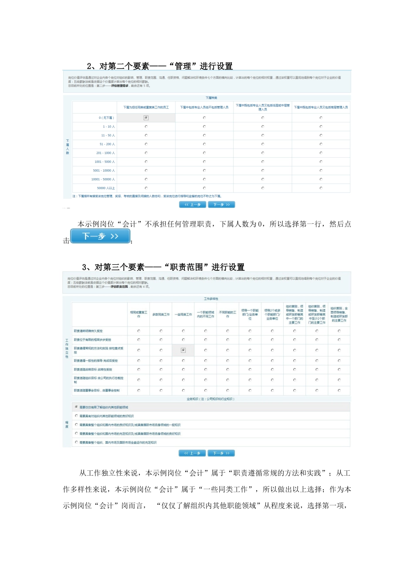Select 51 - 200 人 radio under 下属中既包括专业人员又包括低层或中层管理人员
Viewport: 414px width, 587px height.
pos(263,144)
